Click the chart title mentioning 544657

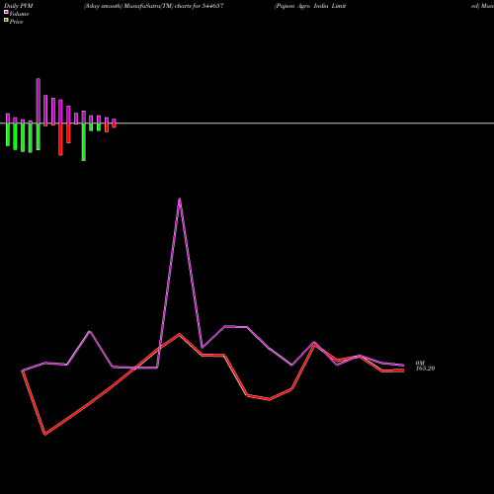[x=154, y=6]
